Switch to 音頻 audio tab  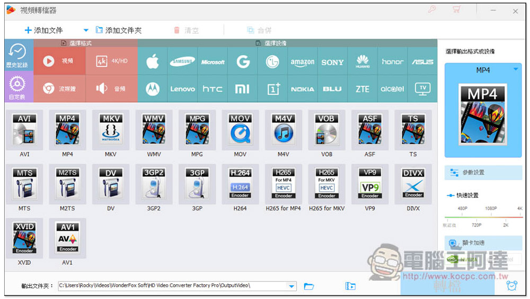112,89
